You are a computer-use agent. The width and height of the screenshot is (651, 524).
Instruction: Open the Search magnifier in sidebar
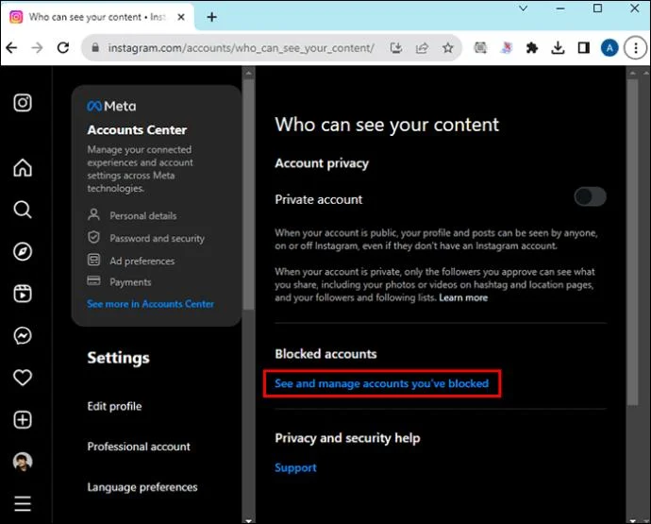(x=23, y=210)
